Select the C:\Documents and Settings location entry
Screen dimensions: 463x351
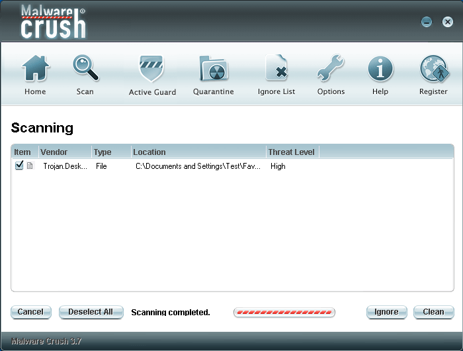[198, 166]
